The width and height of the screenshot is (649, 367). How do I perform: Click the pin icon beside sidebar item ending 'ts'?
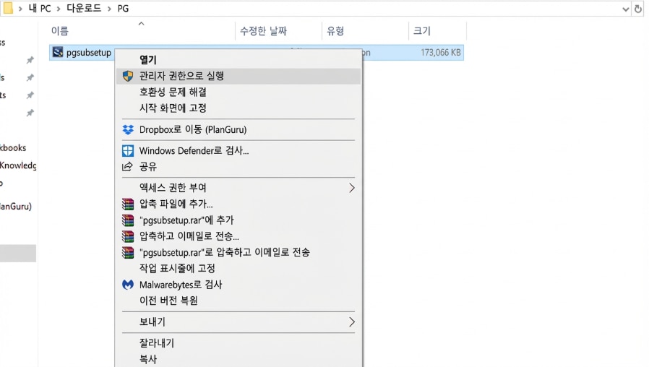[x=30, y=95]
